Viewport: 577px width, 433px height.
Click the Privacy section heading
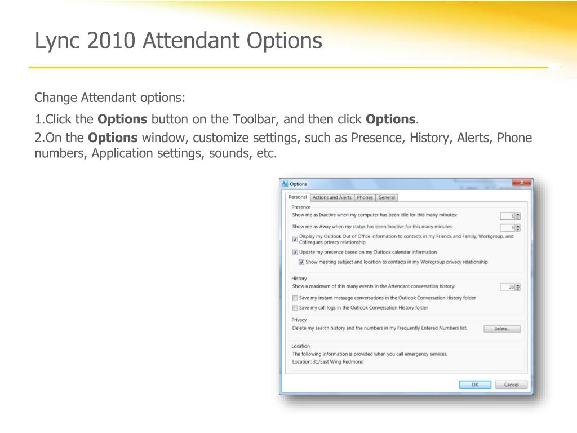click(x=299, y=320)
